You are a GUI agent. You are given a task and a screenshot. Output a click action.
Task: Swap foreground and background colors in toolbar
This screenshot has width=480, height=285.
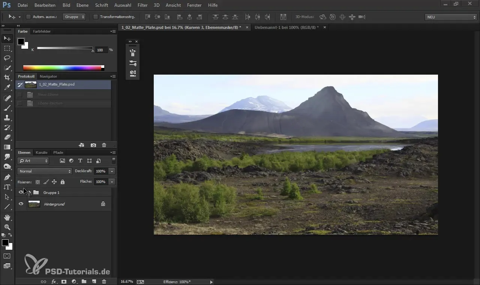[10, 235]
